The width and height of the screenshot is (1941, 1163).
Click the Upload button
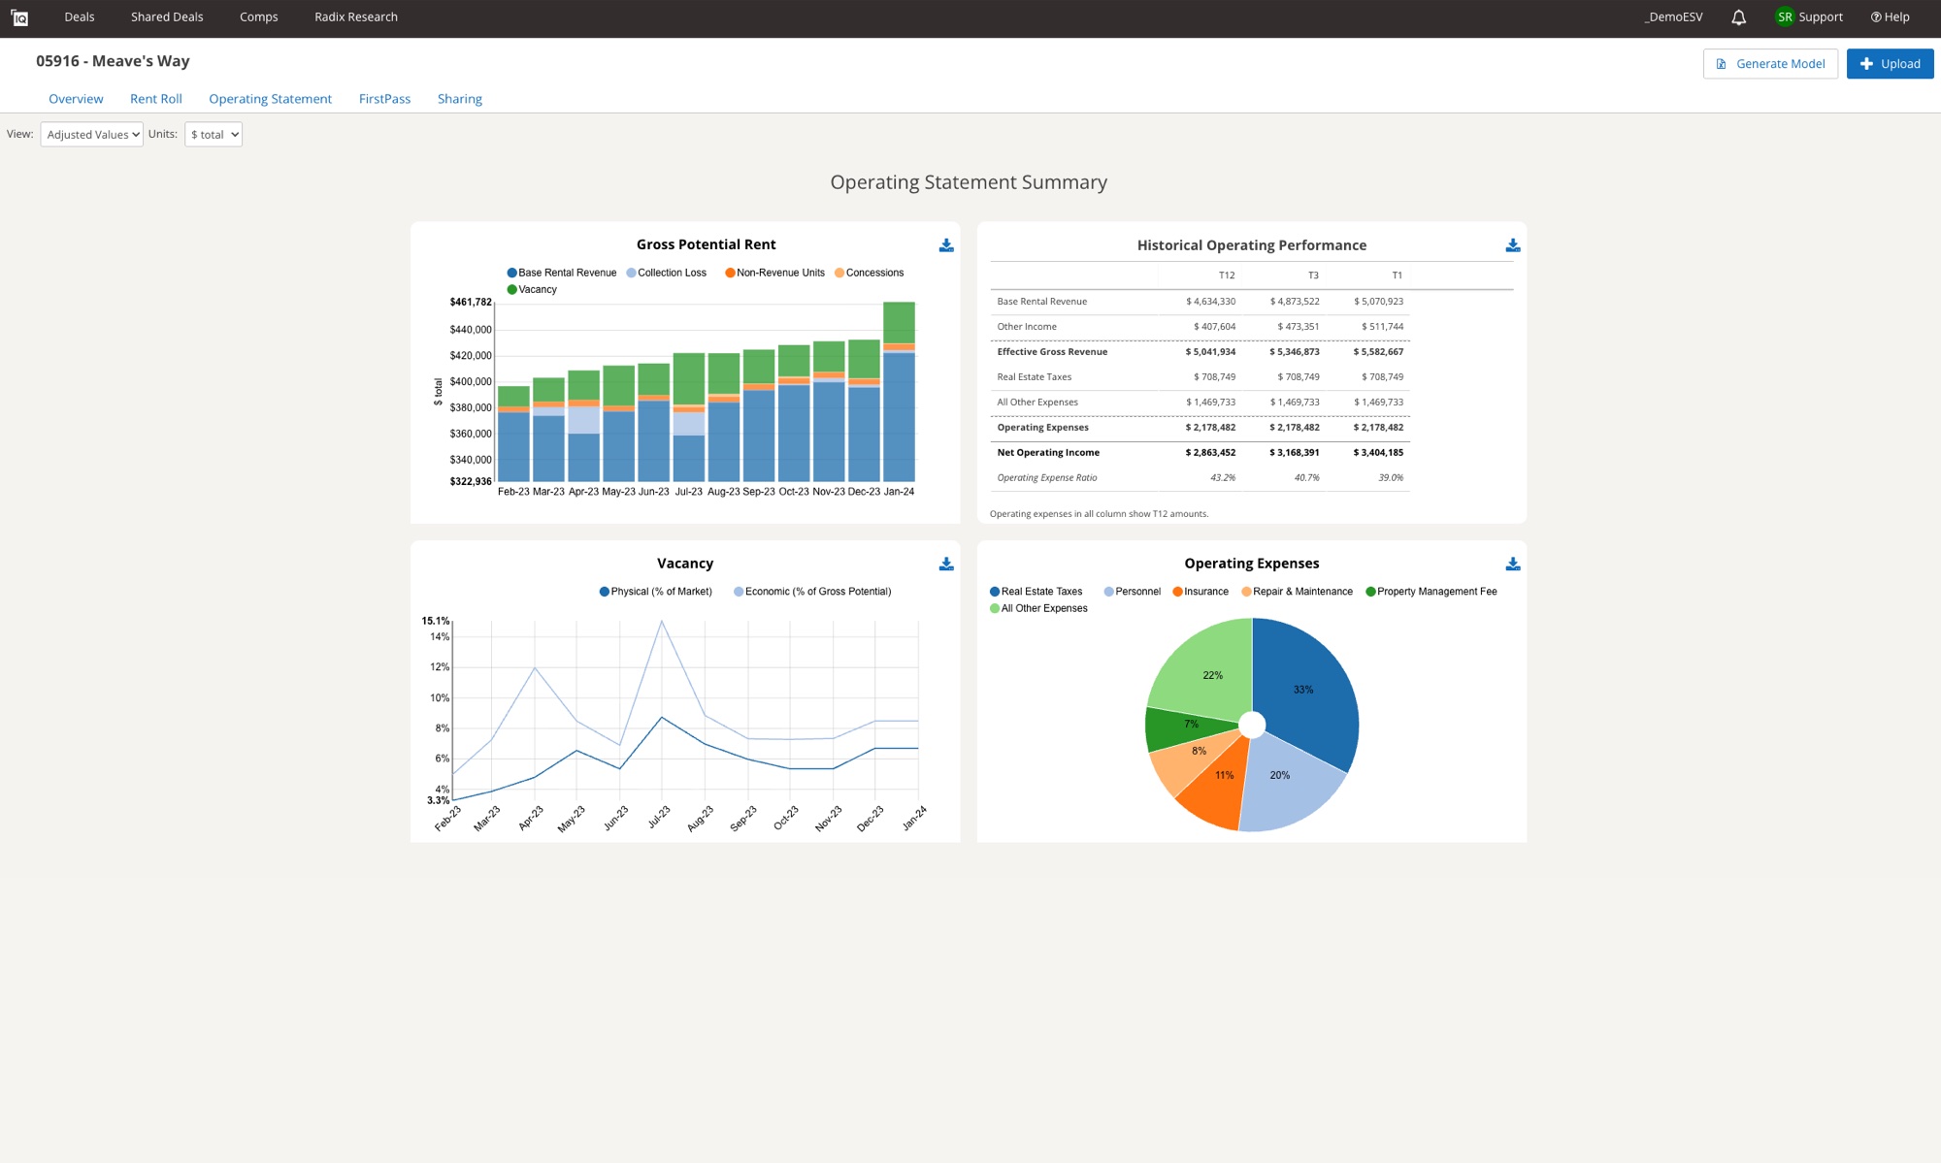1890,64
